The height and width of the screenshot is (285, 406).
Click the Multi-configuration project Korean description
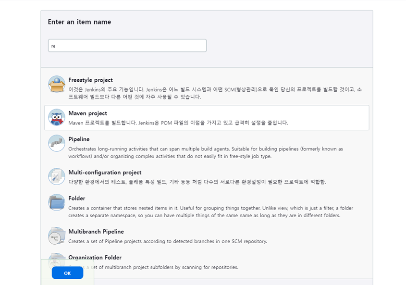tap(197, 182)
